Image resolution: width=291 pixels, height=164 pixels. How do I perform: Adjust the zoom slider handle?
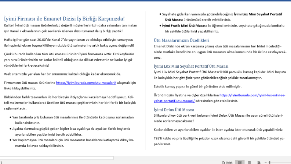tap(270, 162)
